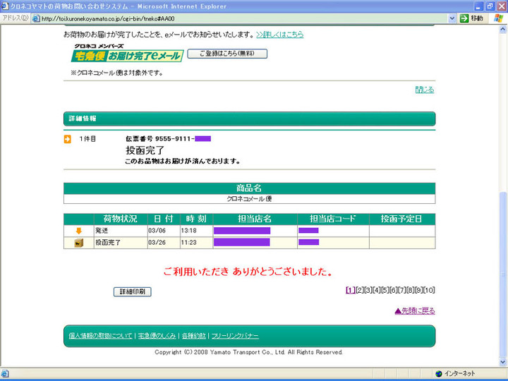Click the green Go arrow icon
The height and width of the screenshot is (381, 508).
pos(464,18)
